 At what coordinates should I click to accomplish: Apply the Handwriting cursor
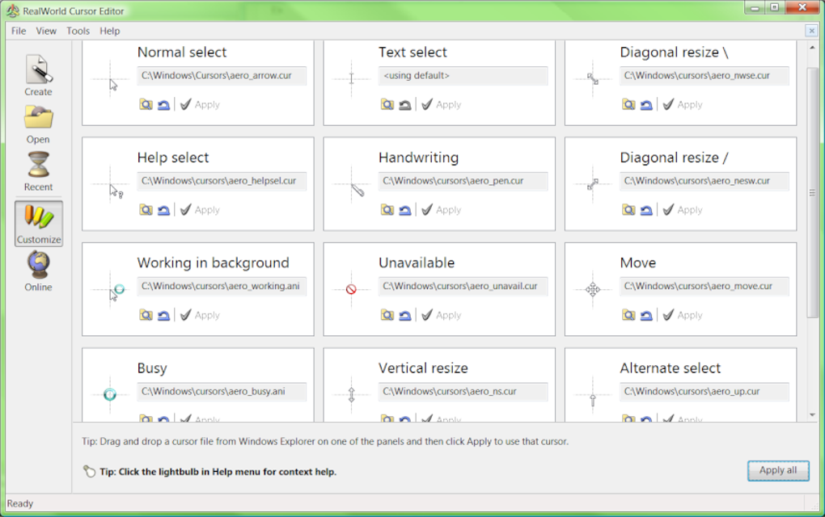442,210
